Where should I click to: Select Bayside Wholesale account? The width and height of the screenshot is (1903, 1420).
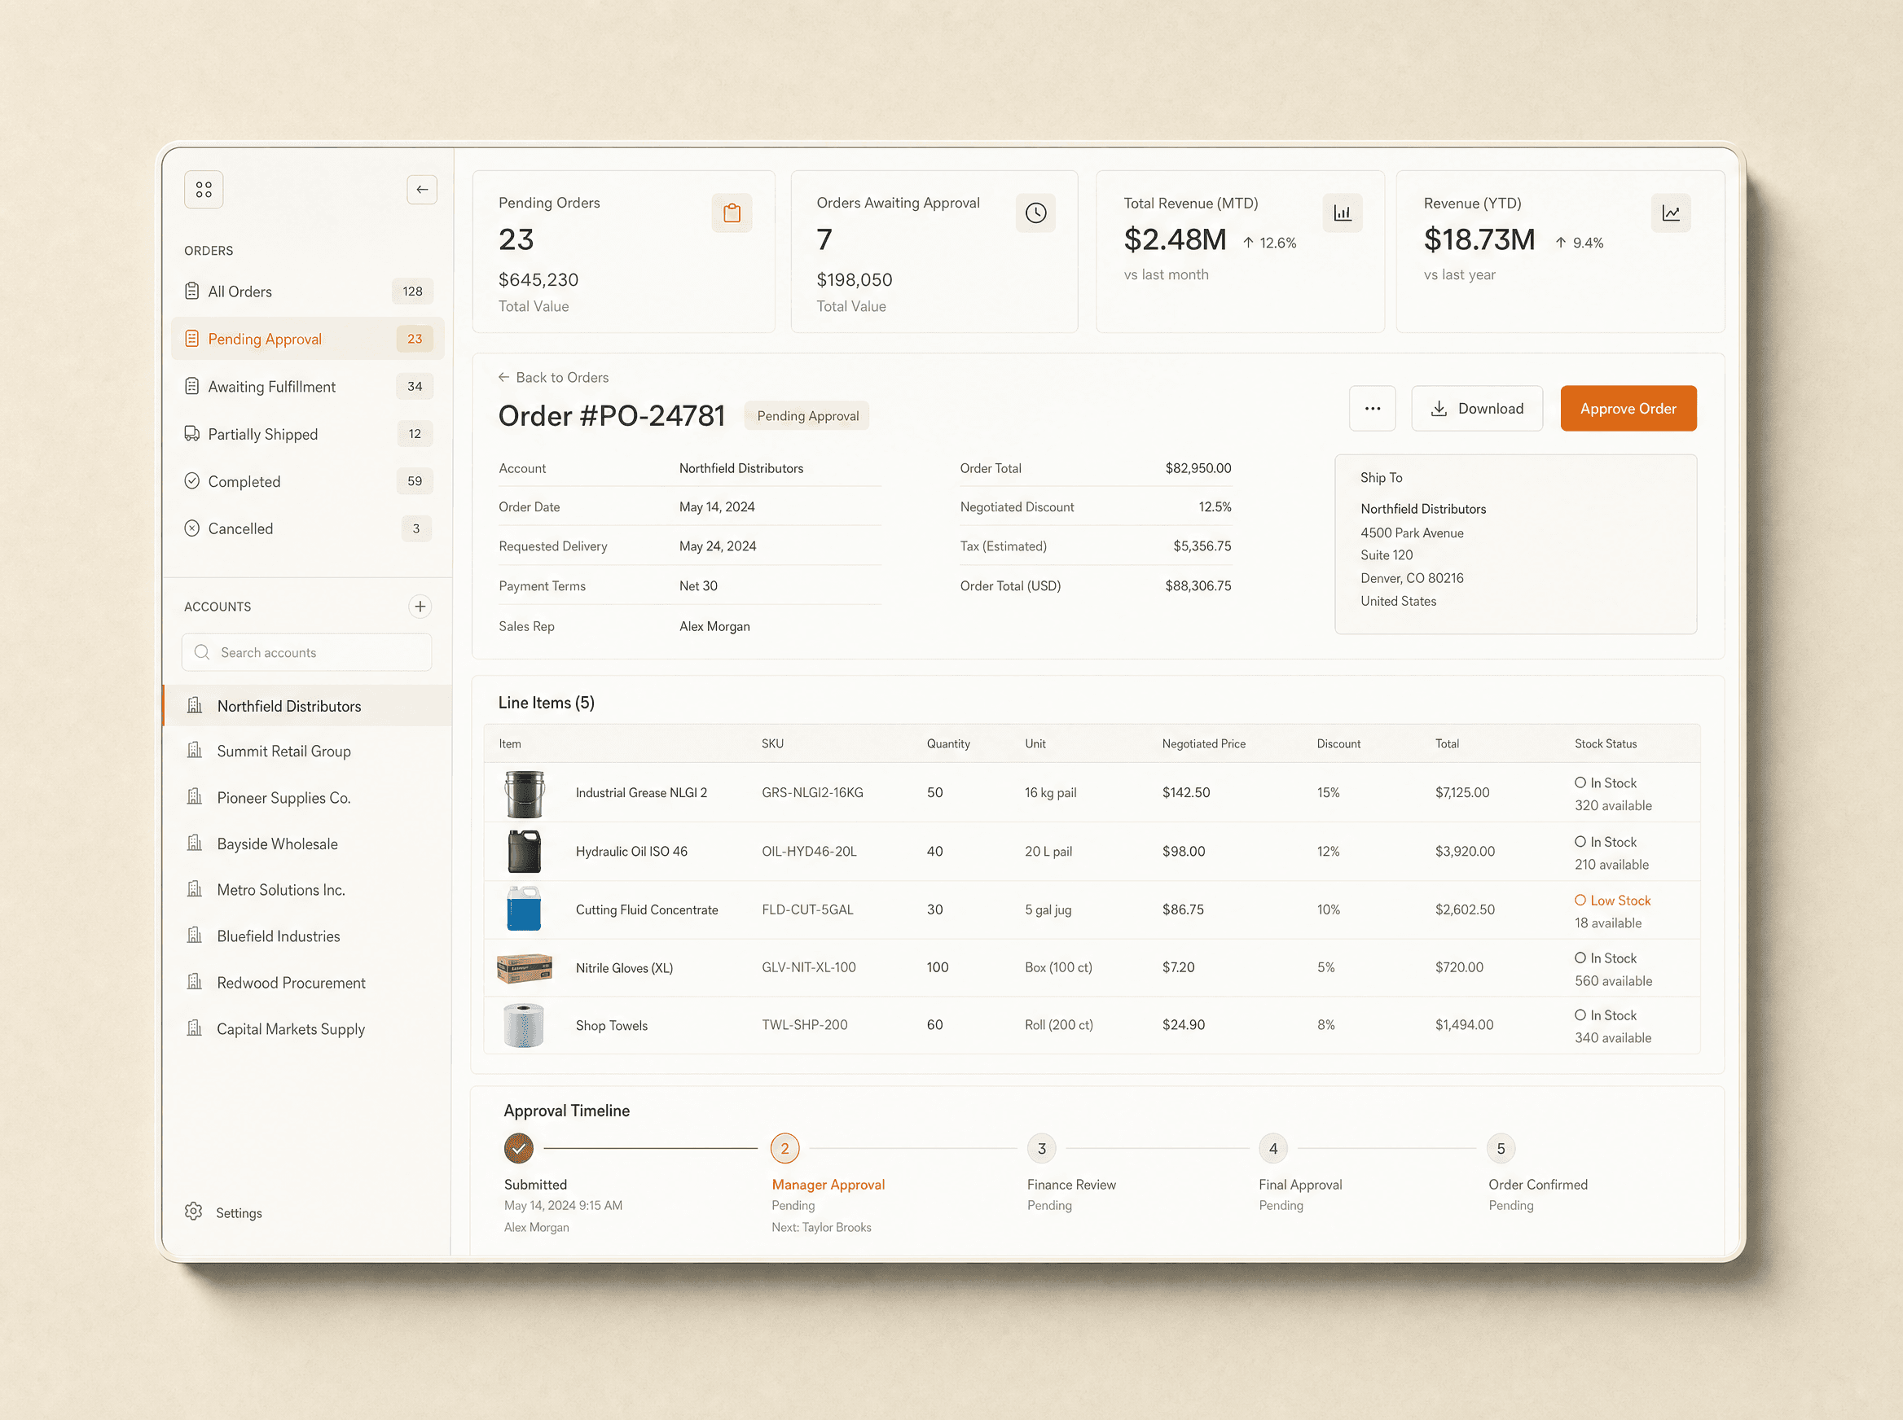(307, 844)
